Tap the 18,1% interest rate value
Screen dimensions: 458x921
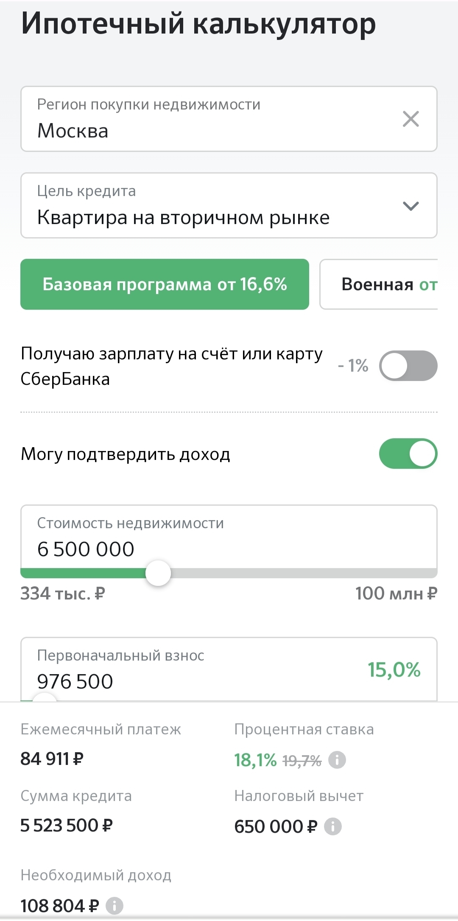click(x=255, y=760)
